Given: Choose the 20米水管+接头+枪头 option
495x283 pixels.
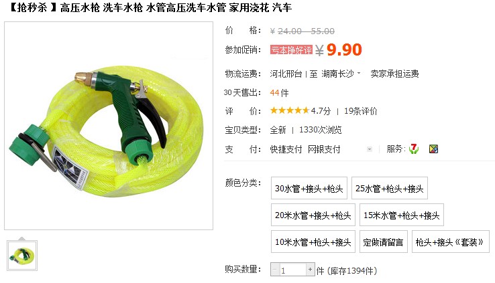Looking at the screenshot, I should [x=313, y=215].
